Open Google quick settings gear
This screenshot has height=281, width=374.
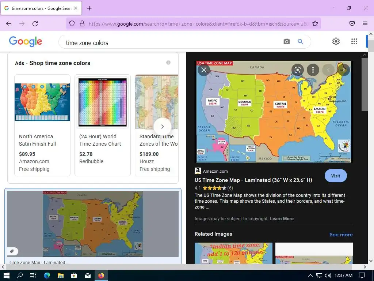point(336,41)
